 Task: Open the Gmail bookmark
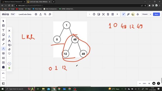(12, 9)
